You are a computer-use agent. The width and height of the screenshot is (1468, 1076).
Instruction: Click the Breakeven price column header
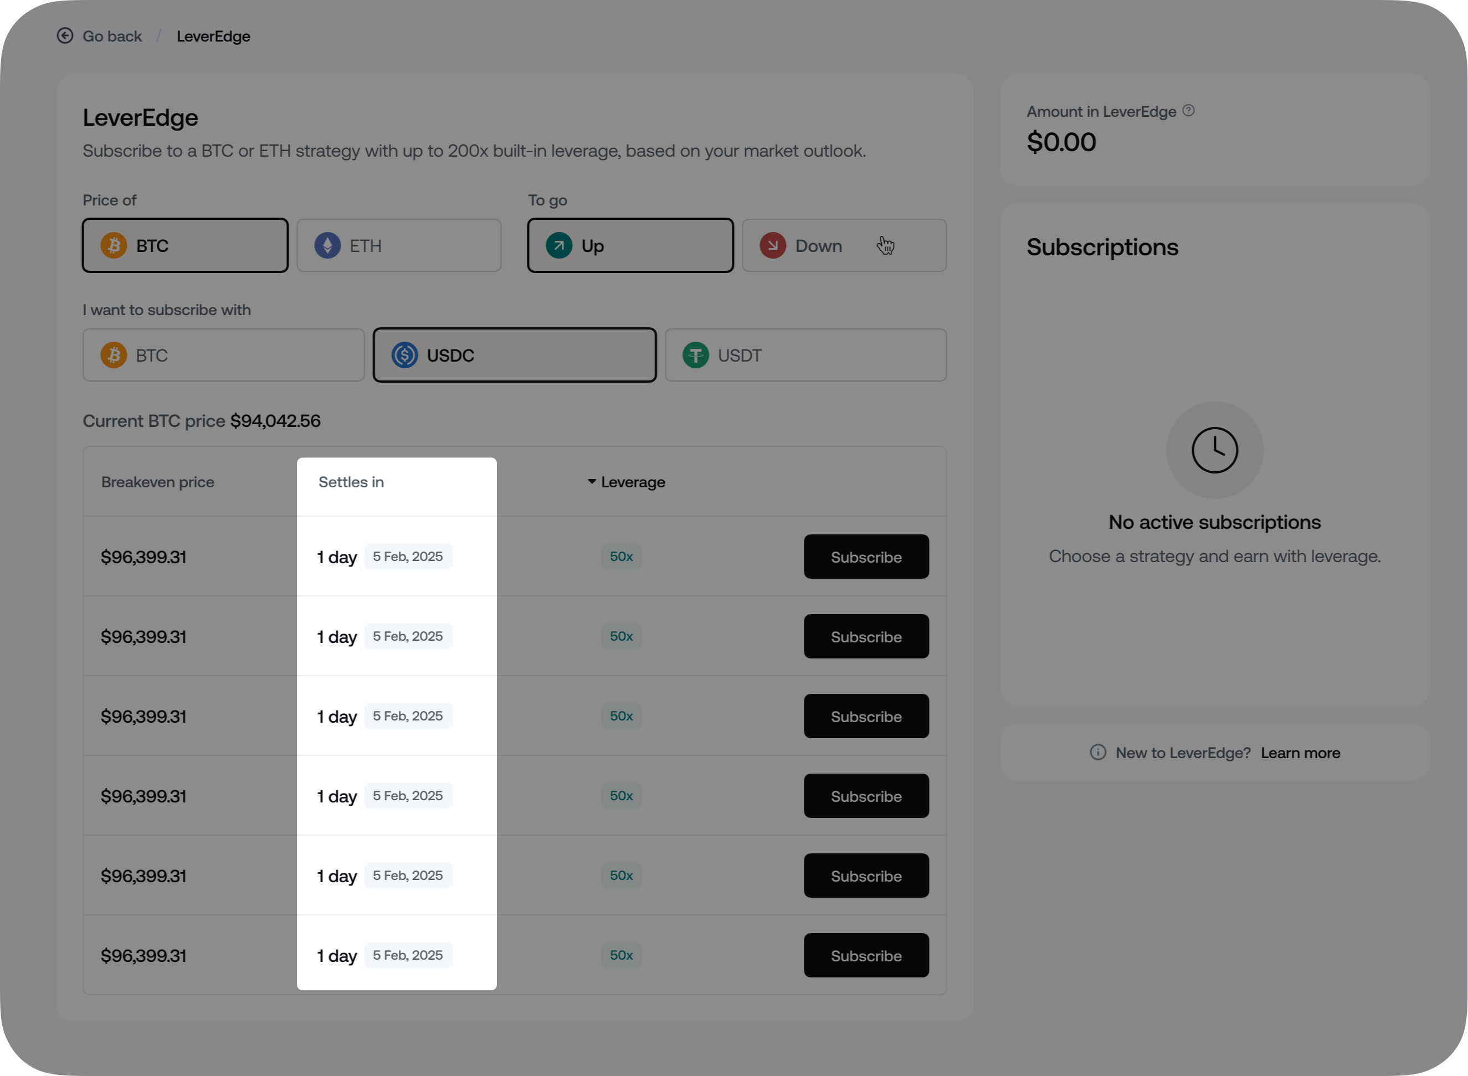click(x=158, y=482)
